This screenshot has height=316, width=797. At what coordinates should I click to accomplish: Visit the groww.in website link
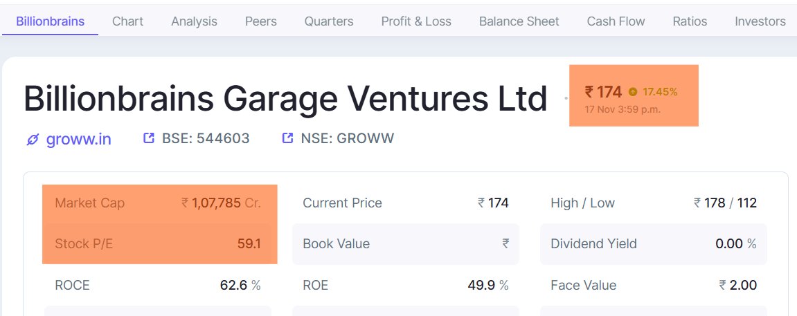click(x=78, y=139)
